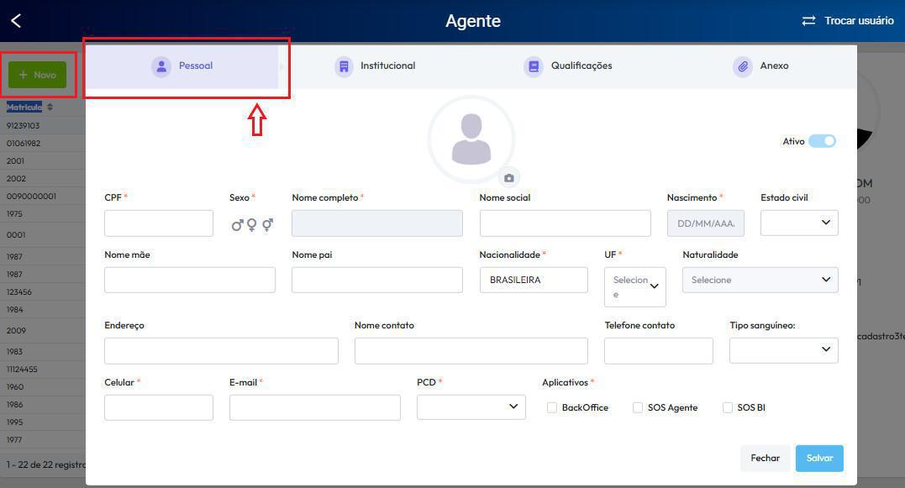Image resolution: width=905 pixels, height=488 pixels.
Task: Select the female sex symbol
Action: 251,225
